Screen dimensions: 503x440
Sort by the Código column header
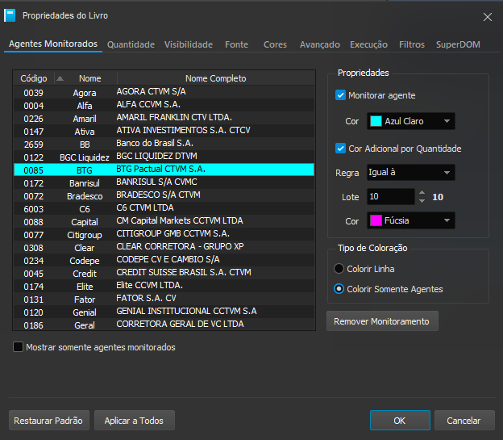pos(34,78)
